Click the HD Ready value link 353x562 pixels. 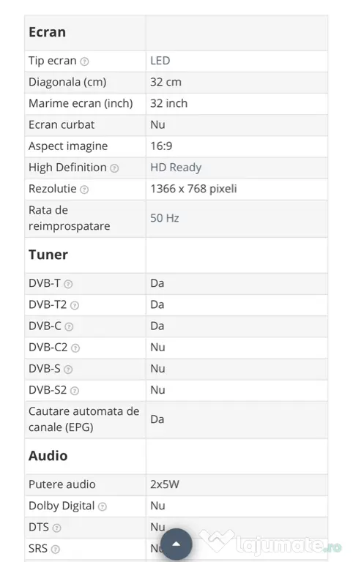coord(176,168)
